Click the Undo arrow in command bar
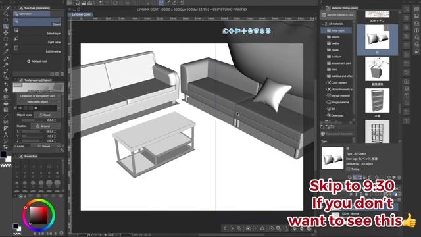Screen dimensions: 421x237 click(x=101, y=3)
